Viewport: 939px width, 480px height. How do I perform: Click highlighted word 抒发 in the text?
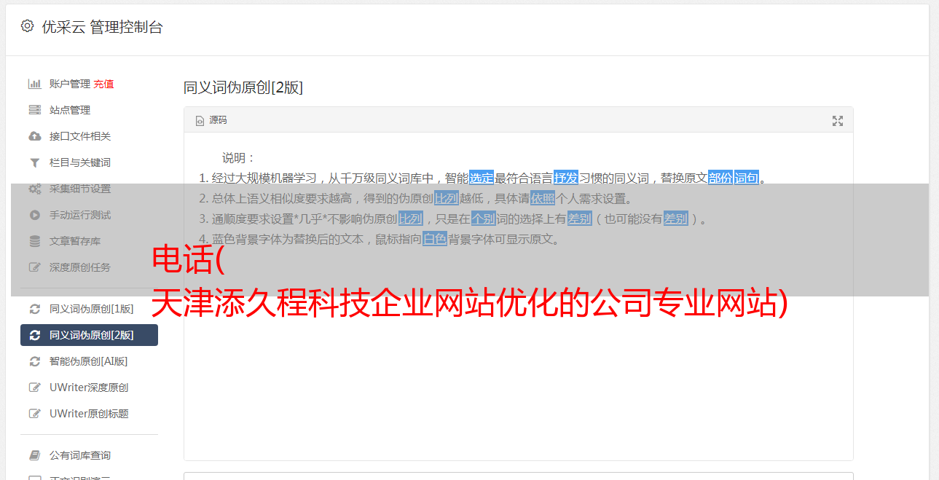click(x=566, y=178)
